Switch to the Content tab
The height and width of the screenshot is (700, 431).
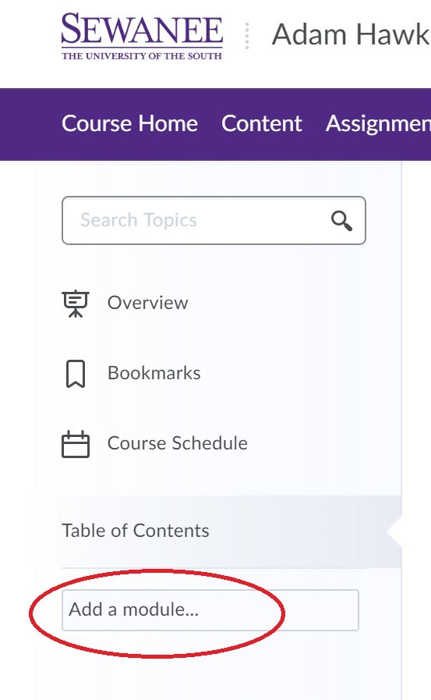(262, 123)
